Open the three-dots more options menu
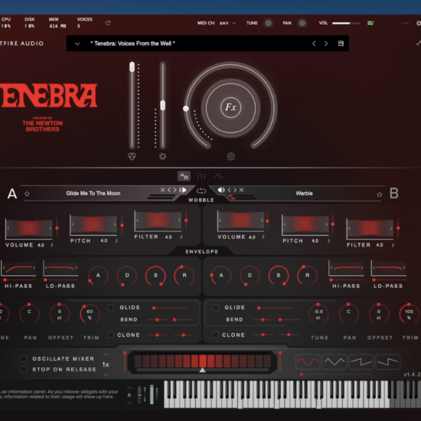 [x=405, y=24]
